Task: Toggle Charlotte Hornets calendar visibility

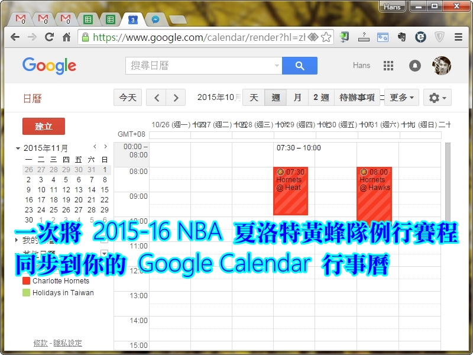Action: coord(26,281)
